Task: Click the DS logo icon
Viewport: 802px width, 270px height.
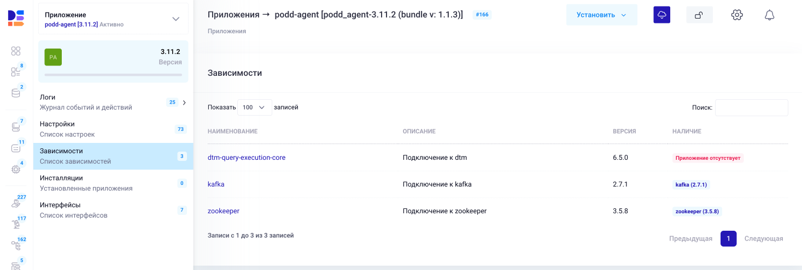Action: click(x=16, y=17)
